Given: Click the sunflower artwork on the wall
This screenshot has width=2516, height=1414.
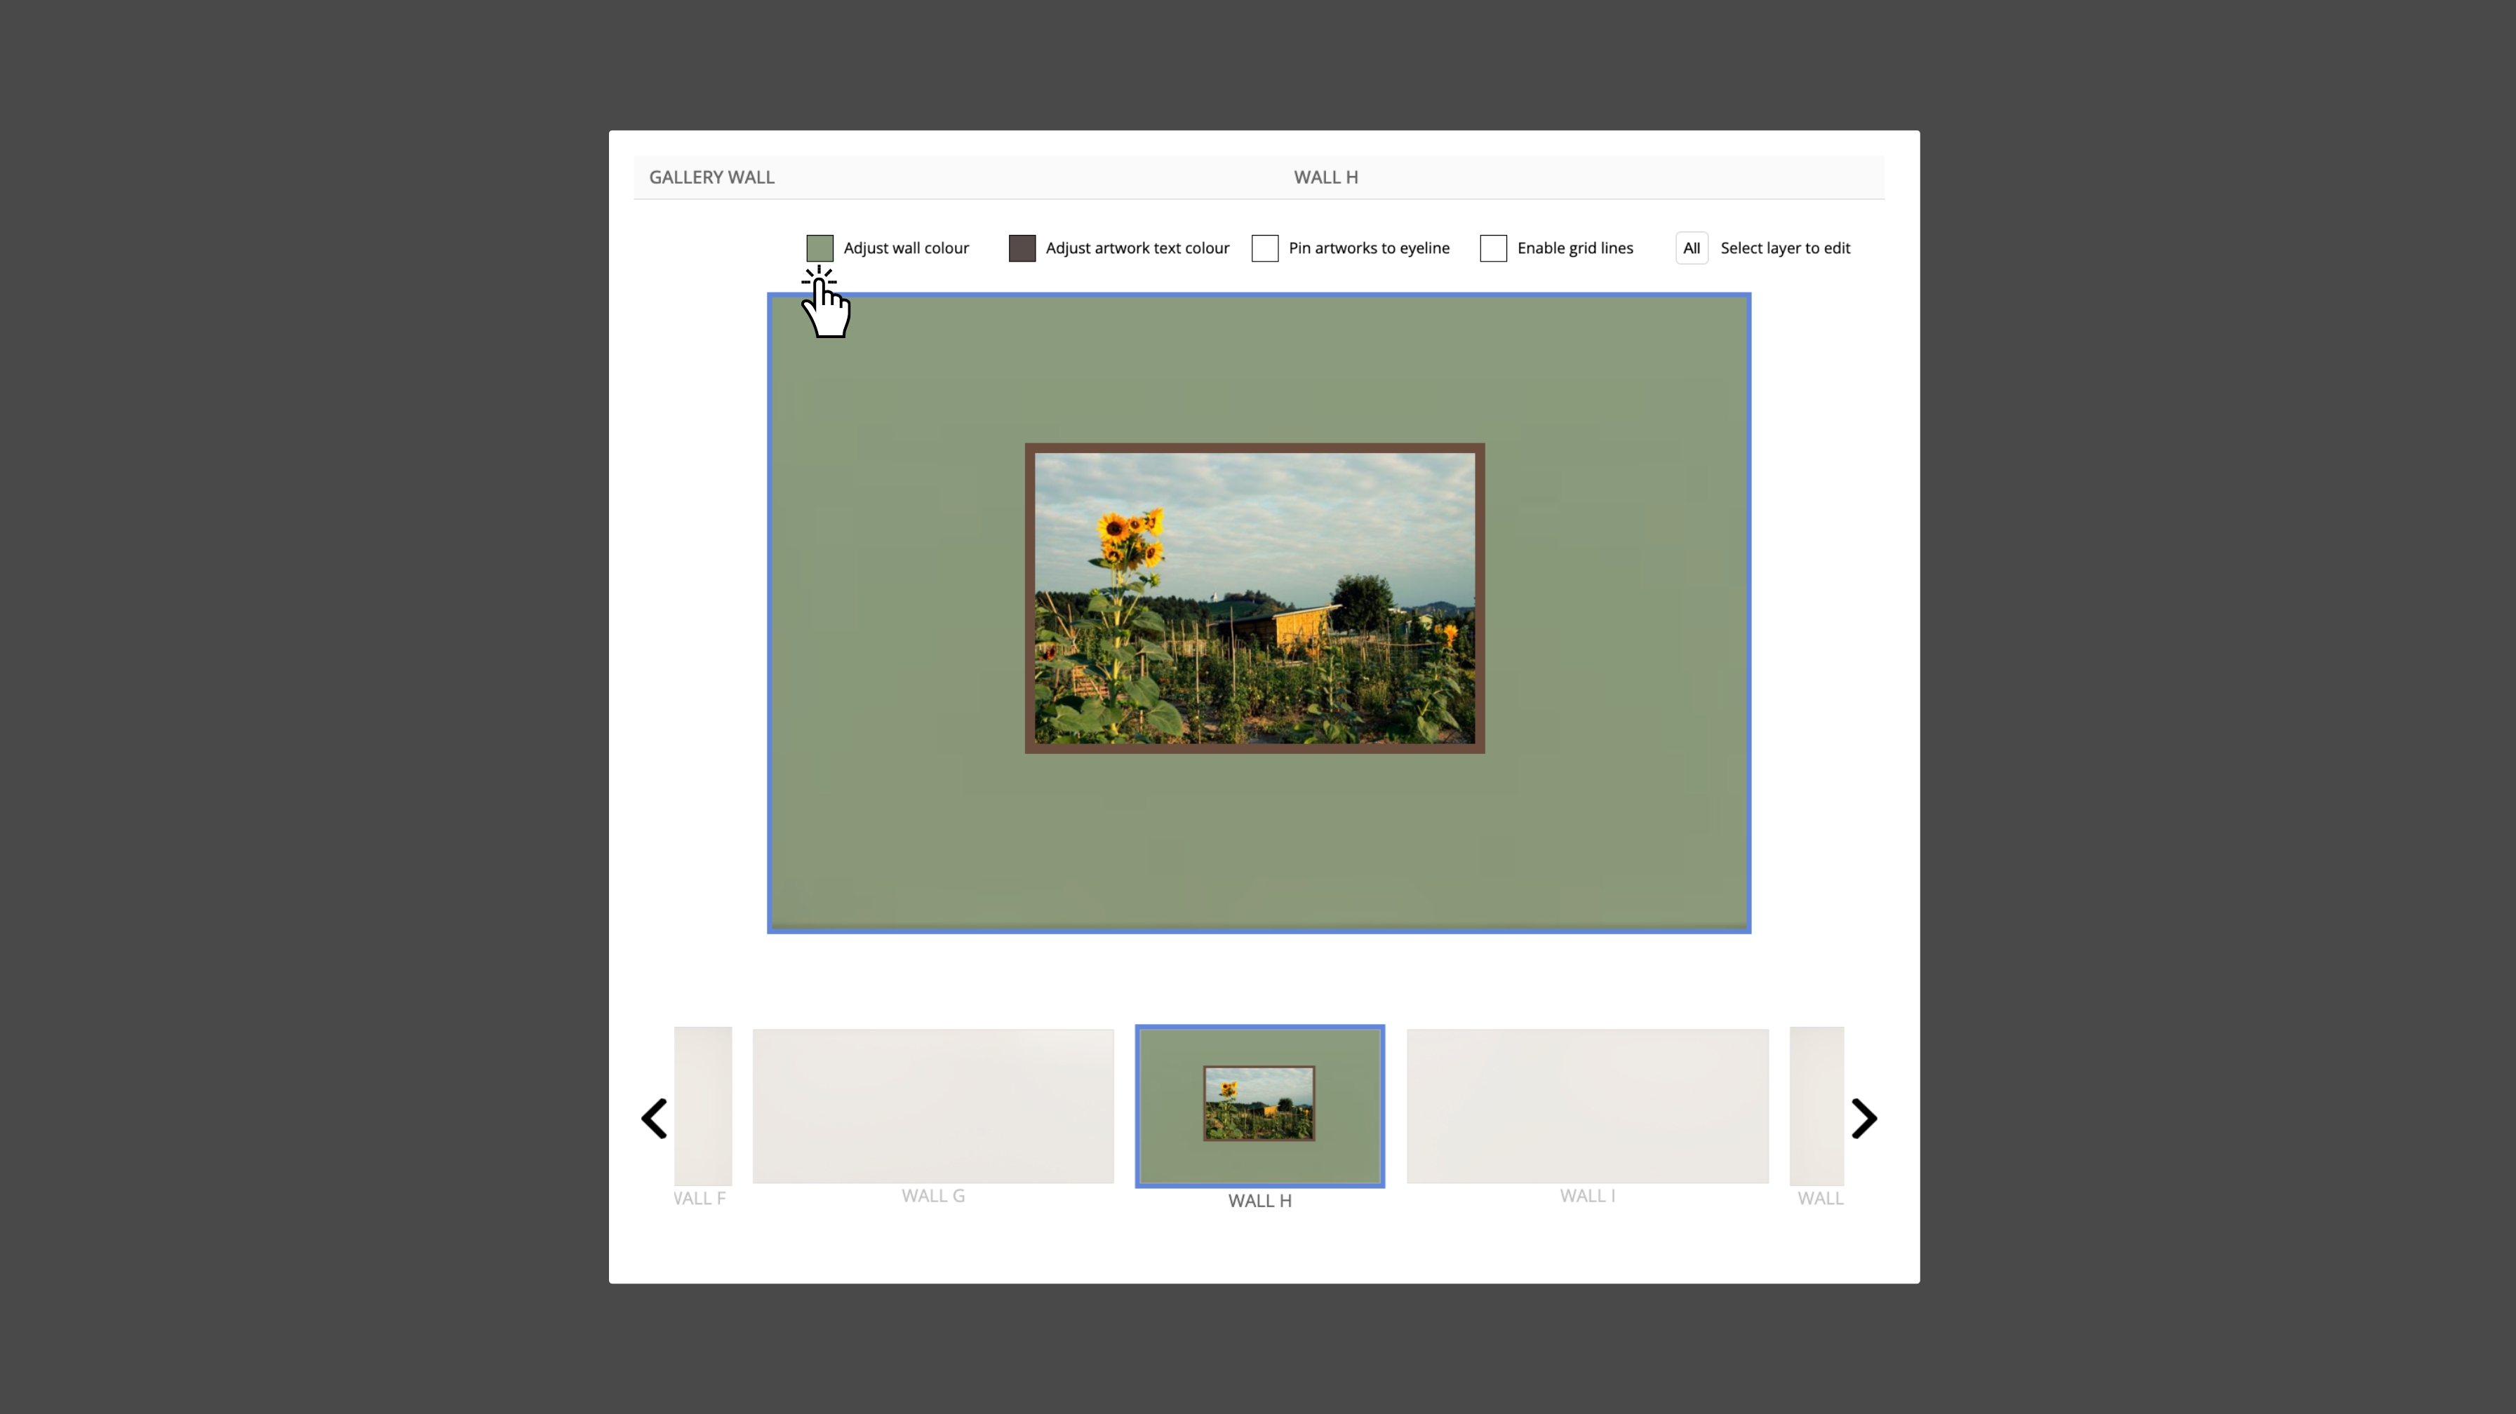Looking at the screenshot, I should point(1254,598).
